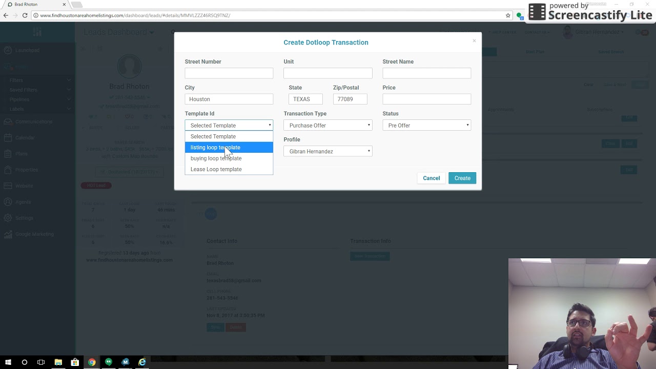The image size is (656, 369).
Task: Focus the Street Name field
Action: (426, 73)
